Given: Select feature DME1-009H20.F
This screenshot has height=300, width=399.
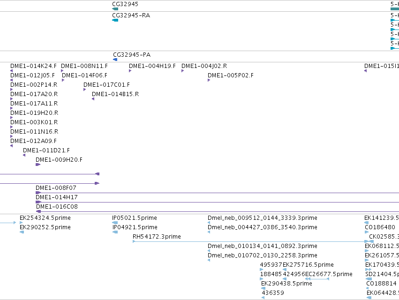Looking at the screenshot, I should click(x=59, y=160).
